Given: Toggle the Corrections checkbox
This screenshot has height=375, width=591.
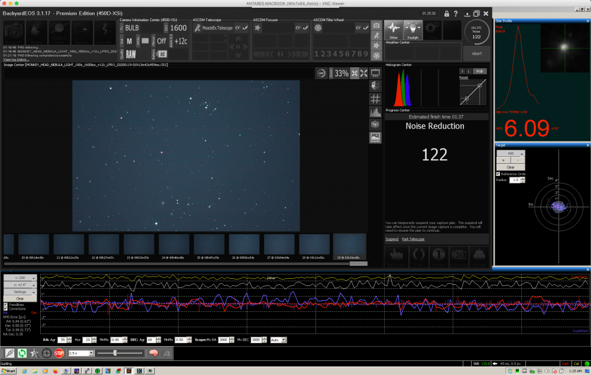Looking at the screenshot, I should (6, 309).
